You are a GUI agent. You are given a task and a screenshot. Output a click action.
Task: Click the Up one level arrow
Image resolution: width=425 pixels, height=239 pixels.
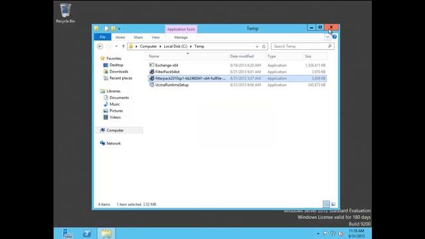pyautogui.click(x=124, y=46)
